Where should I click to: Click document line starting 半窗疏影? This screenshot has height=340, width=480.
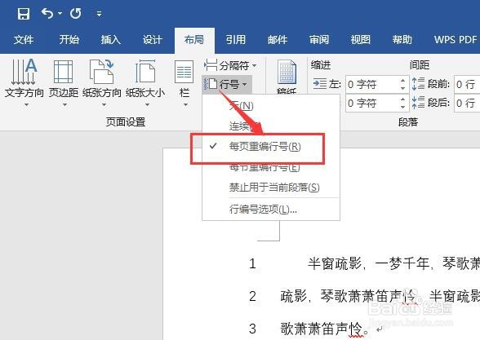[x=393, y=263]
